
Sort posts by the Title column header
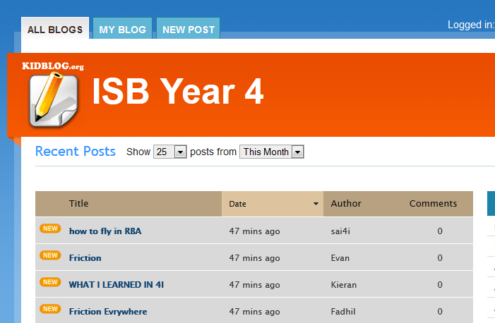78,203
